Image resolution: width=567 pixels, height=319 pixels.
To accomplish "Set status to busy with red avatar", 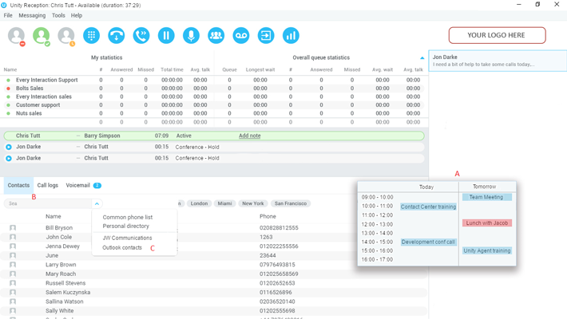I will [16, 35].
